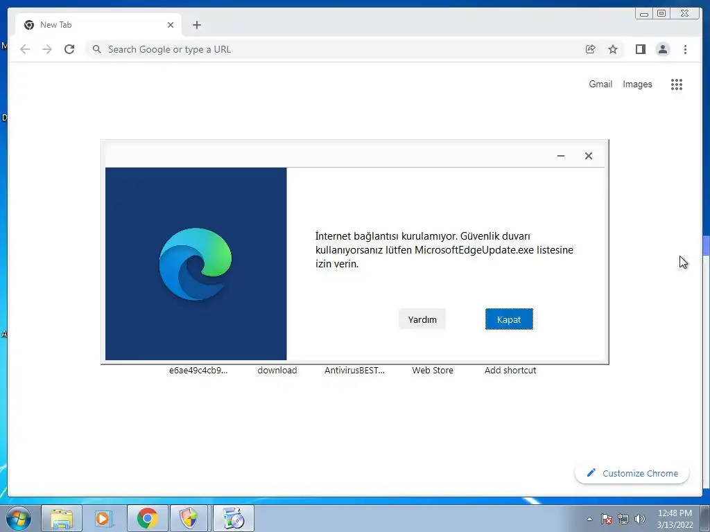710x532 pixels.
Task: Open a new tab with plus button
Action: [x=196, y=25]
